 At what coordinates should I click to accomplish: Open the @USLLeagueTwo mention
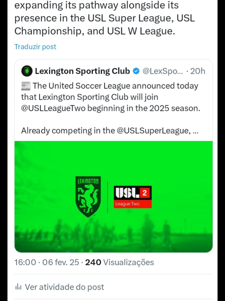click(47, 108)
